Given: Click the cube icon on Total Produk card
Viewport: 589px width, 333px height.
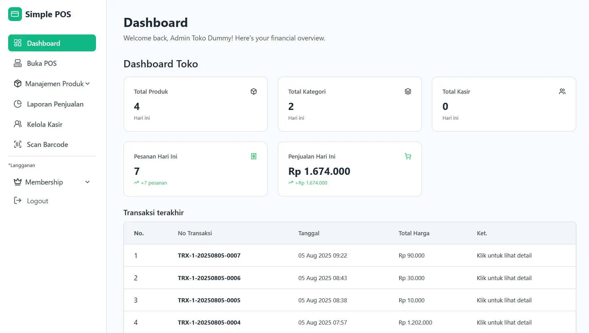Looking at the screenshot, I should pyautogui.click(x=254, y=91).
